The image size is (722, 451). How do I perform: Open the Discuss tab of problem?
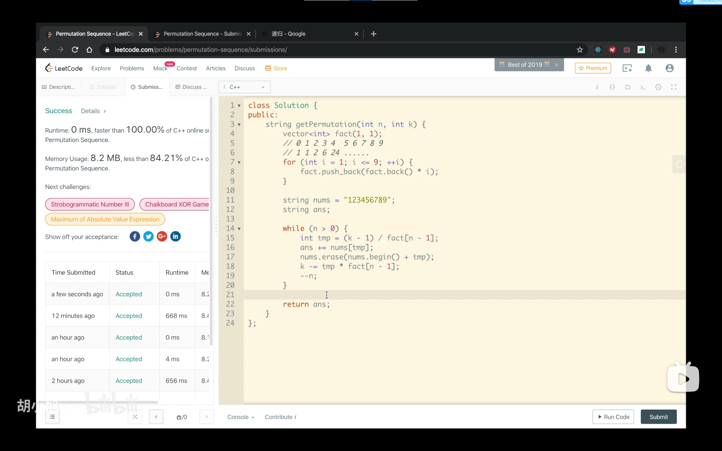[x=191, y=87]
